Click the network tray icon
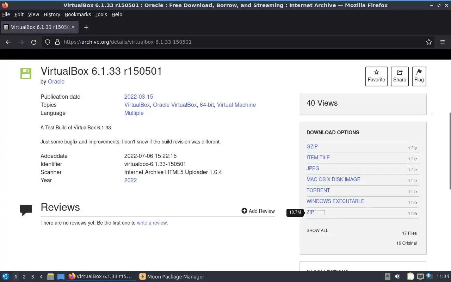The height and width of the screenshot is (282, 451). coord(420,277)
